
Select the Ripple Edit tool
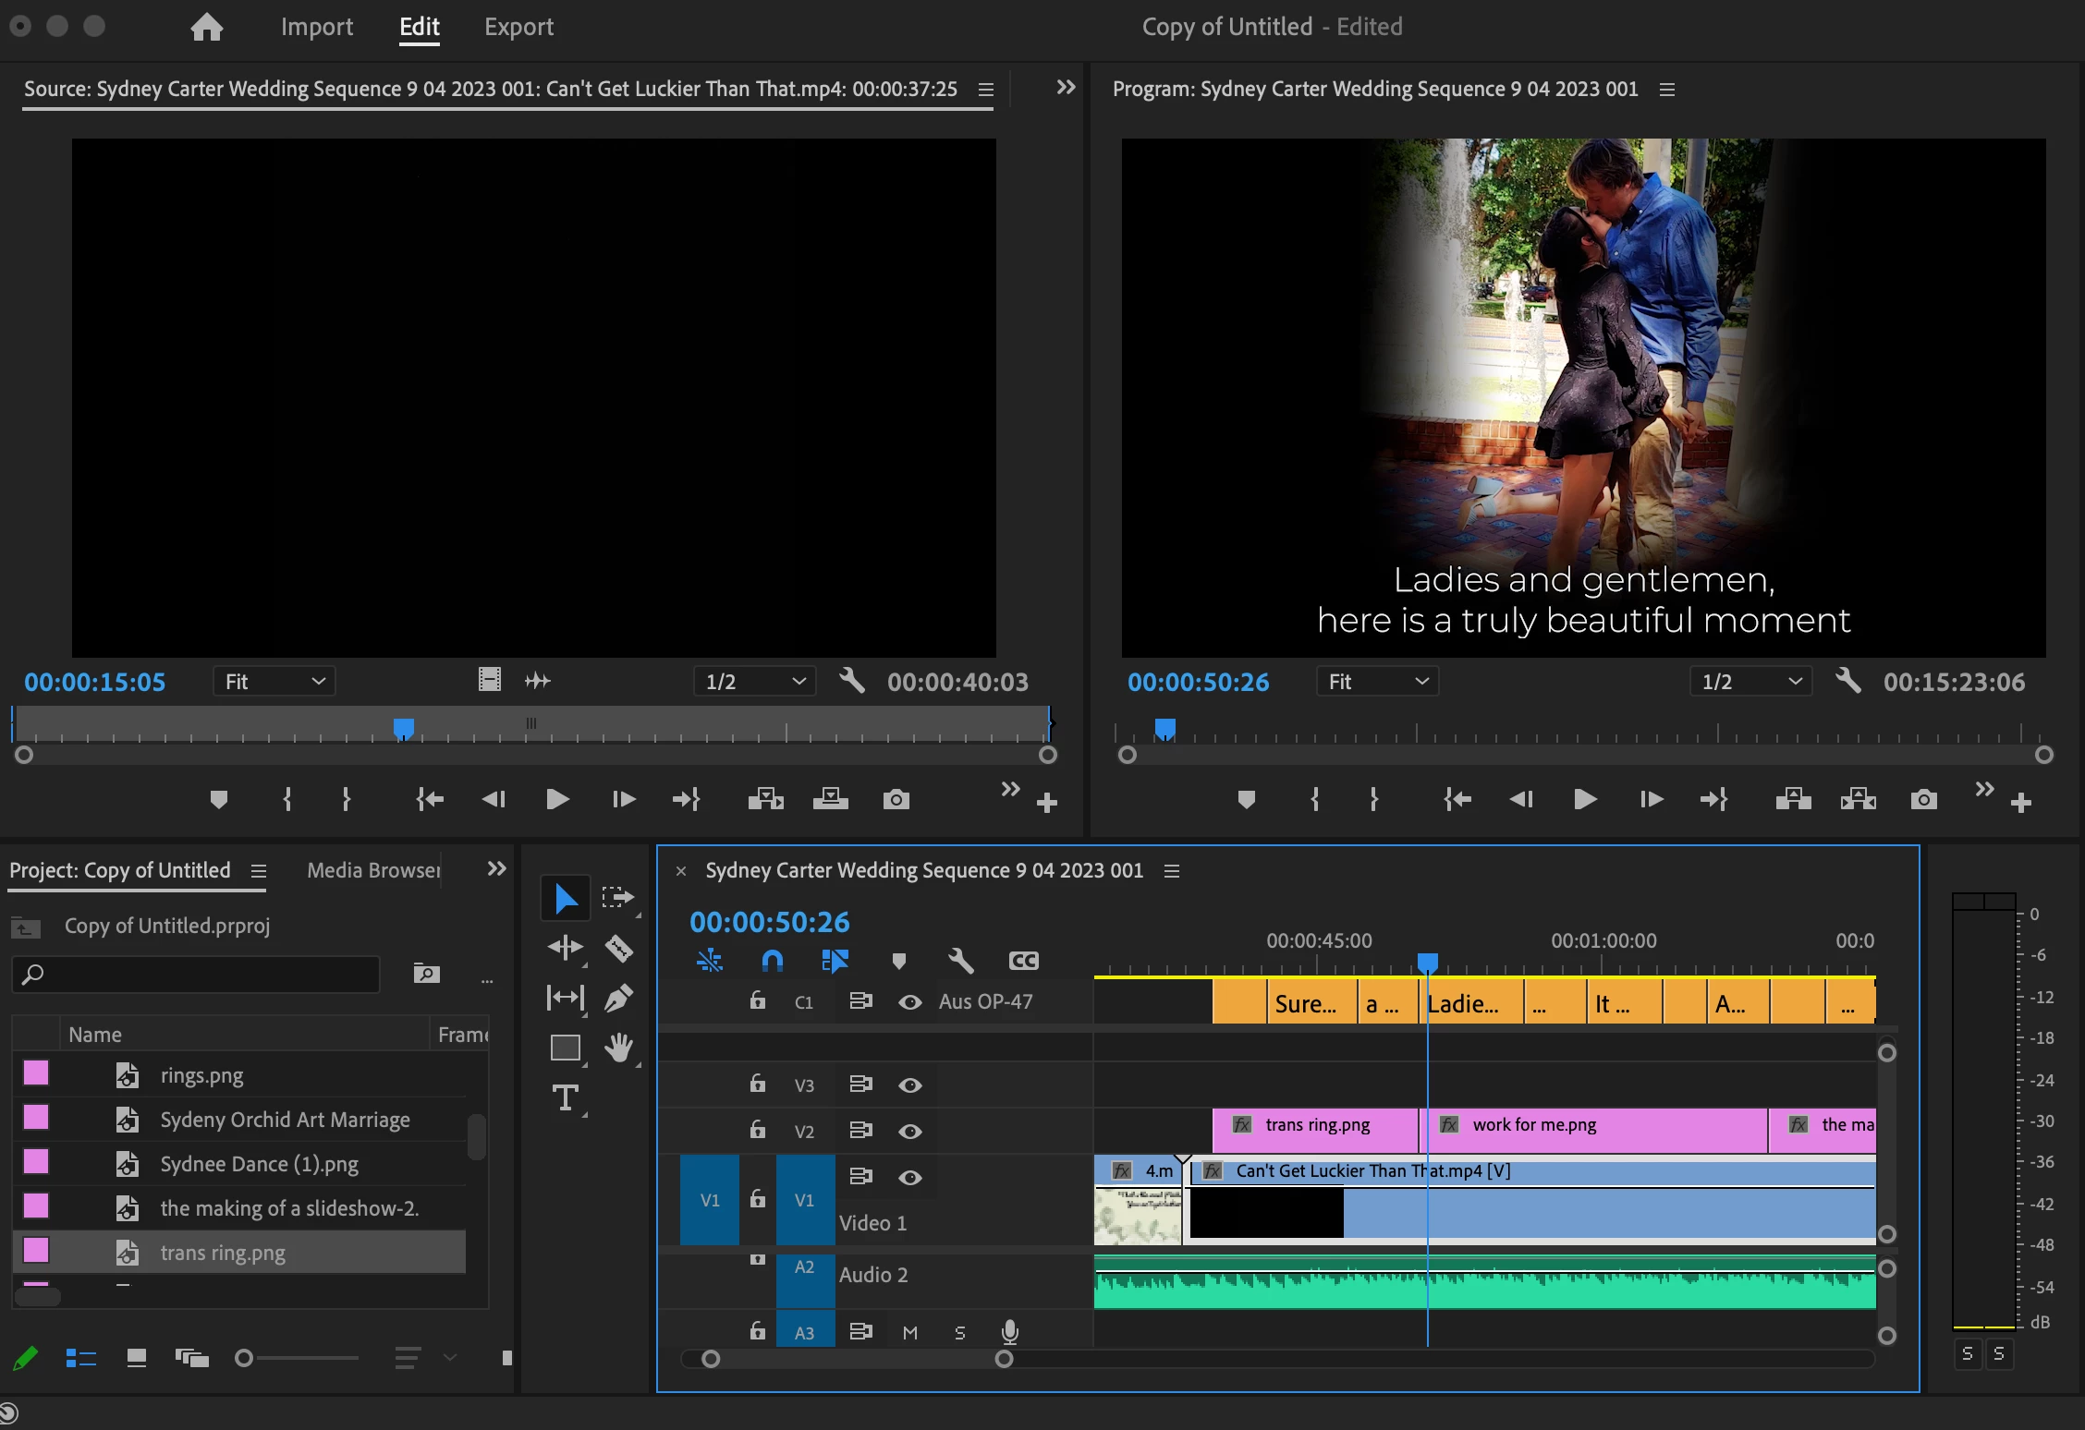pyautogui.click(x=565, y=948)
